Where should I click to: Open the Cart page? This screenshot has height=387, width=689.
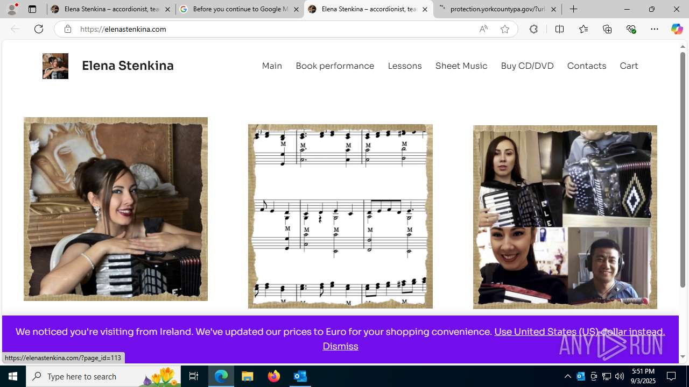tap(629, 66)
